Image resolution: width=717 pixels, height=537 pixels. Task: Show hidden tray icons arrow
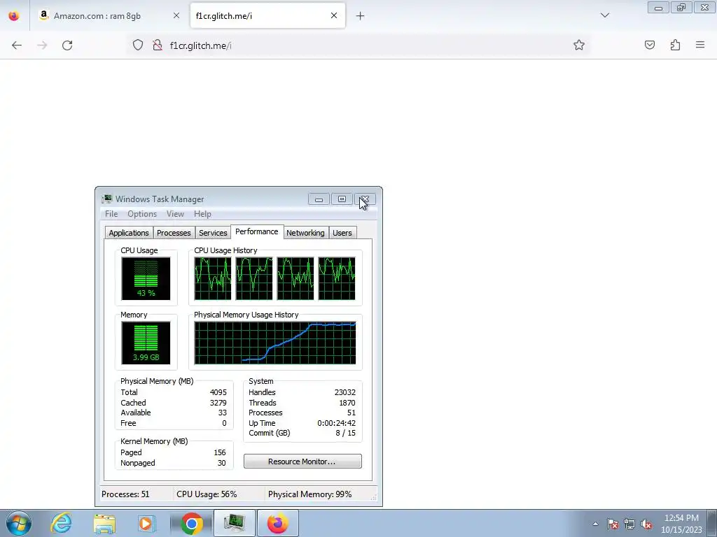[595, 524]
